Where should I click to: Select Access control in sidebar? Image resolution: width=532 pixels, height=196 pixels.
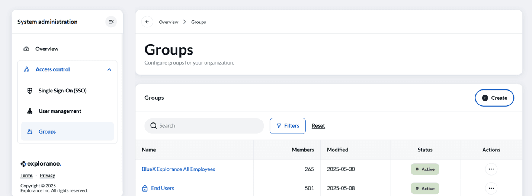pos(67,69)
